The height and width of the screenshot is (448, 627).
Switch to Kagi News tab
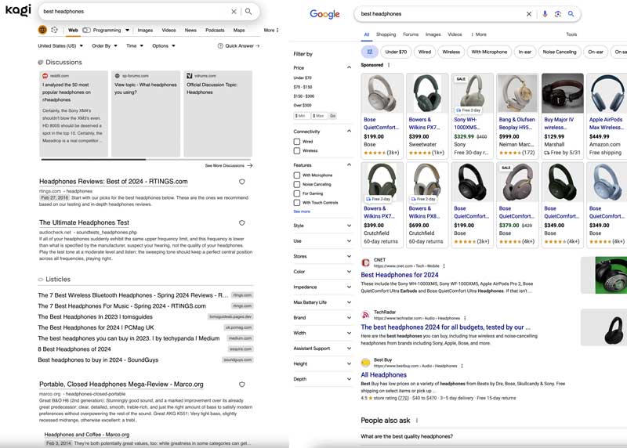coord(190,30)
